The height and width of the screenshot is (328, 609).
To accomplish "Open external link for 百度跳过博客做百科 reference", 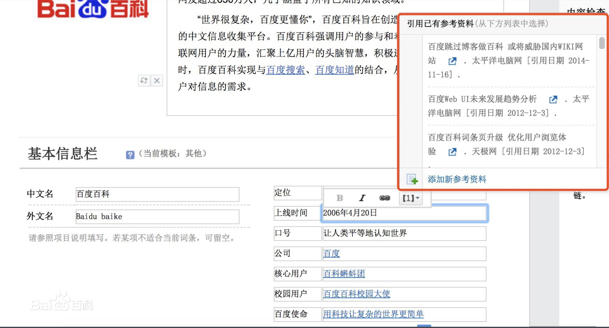I will pos(452,61).
